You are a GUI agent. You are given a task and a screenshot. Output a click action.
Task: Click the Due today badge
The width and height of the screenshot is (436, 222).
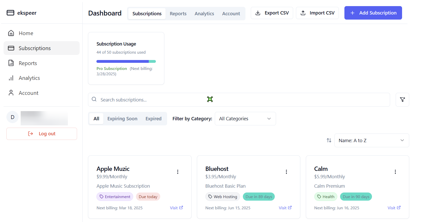click(x=148, y=197)
